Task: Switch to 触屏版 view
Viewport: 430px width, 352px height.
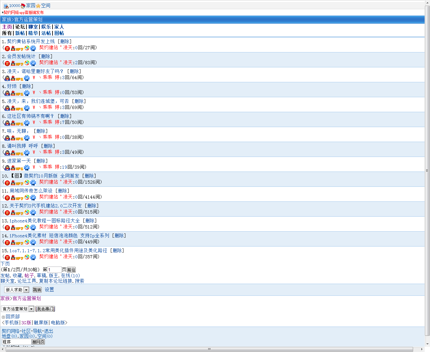Action: coord(41,322)
